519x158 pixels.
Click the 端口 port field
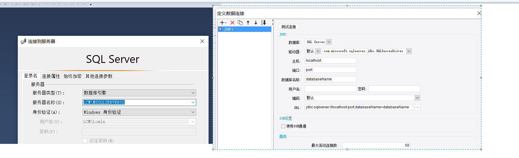[x=331, y=70]
